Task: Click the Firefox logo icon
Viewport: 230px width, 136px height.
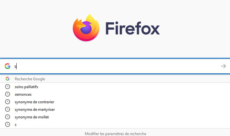Action: [x=86, y=27]
